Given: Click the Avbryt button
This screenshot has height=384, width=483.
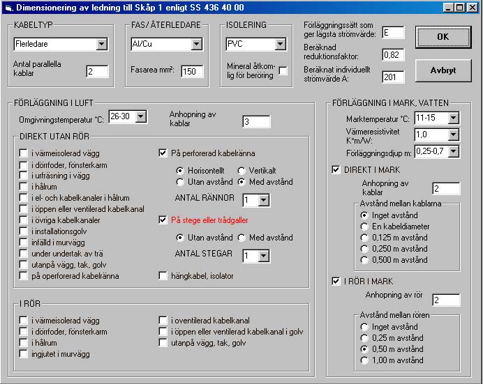Looking at the screenshot, I should pos(443,70).
